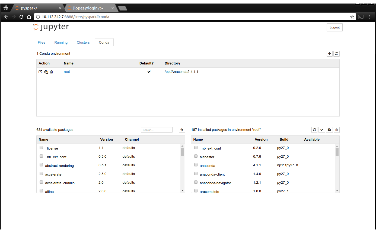Screen dimensions: 376x233
Task: Open the Chrome three-dot menu
Action: [x=370, y=17]
